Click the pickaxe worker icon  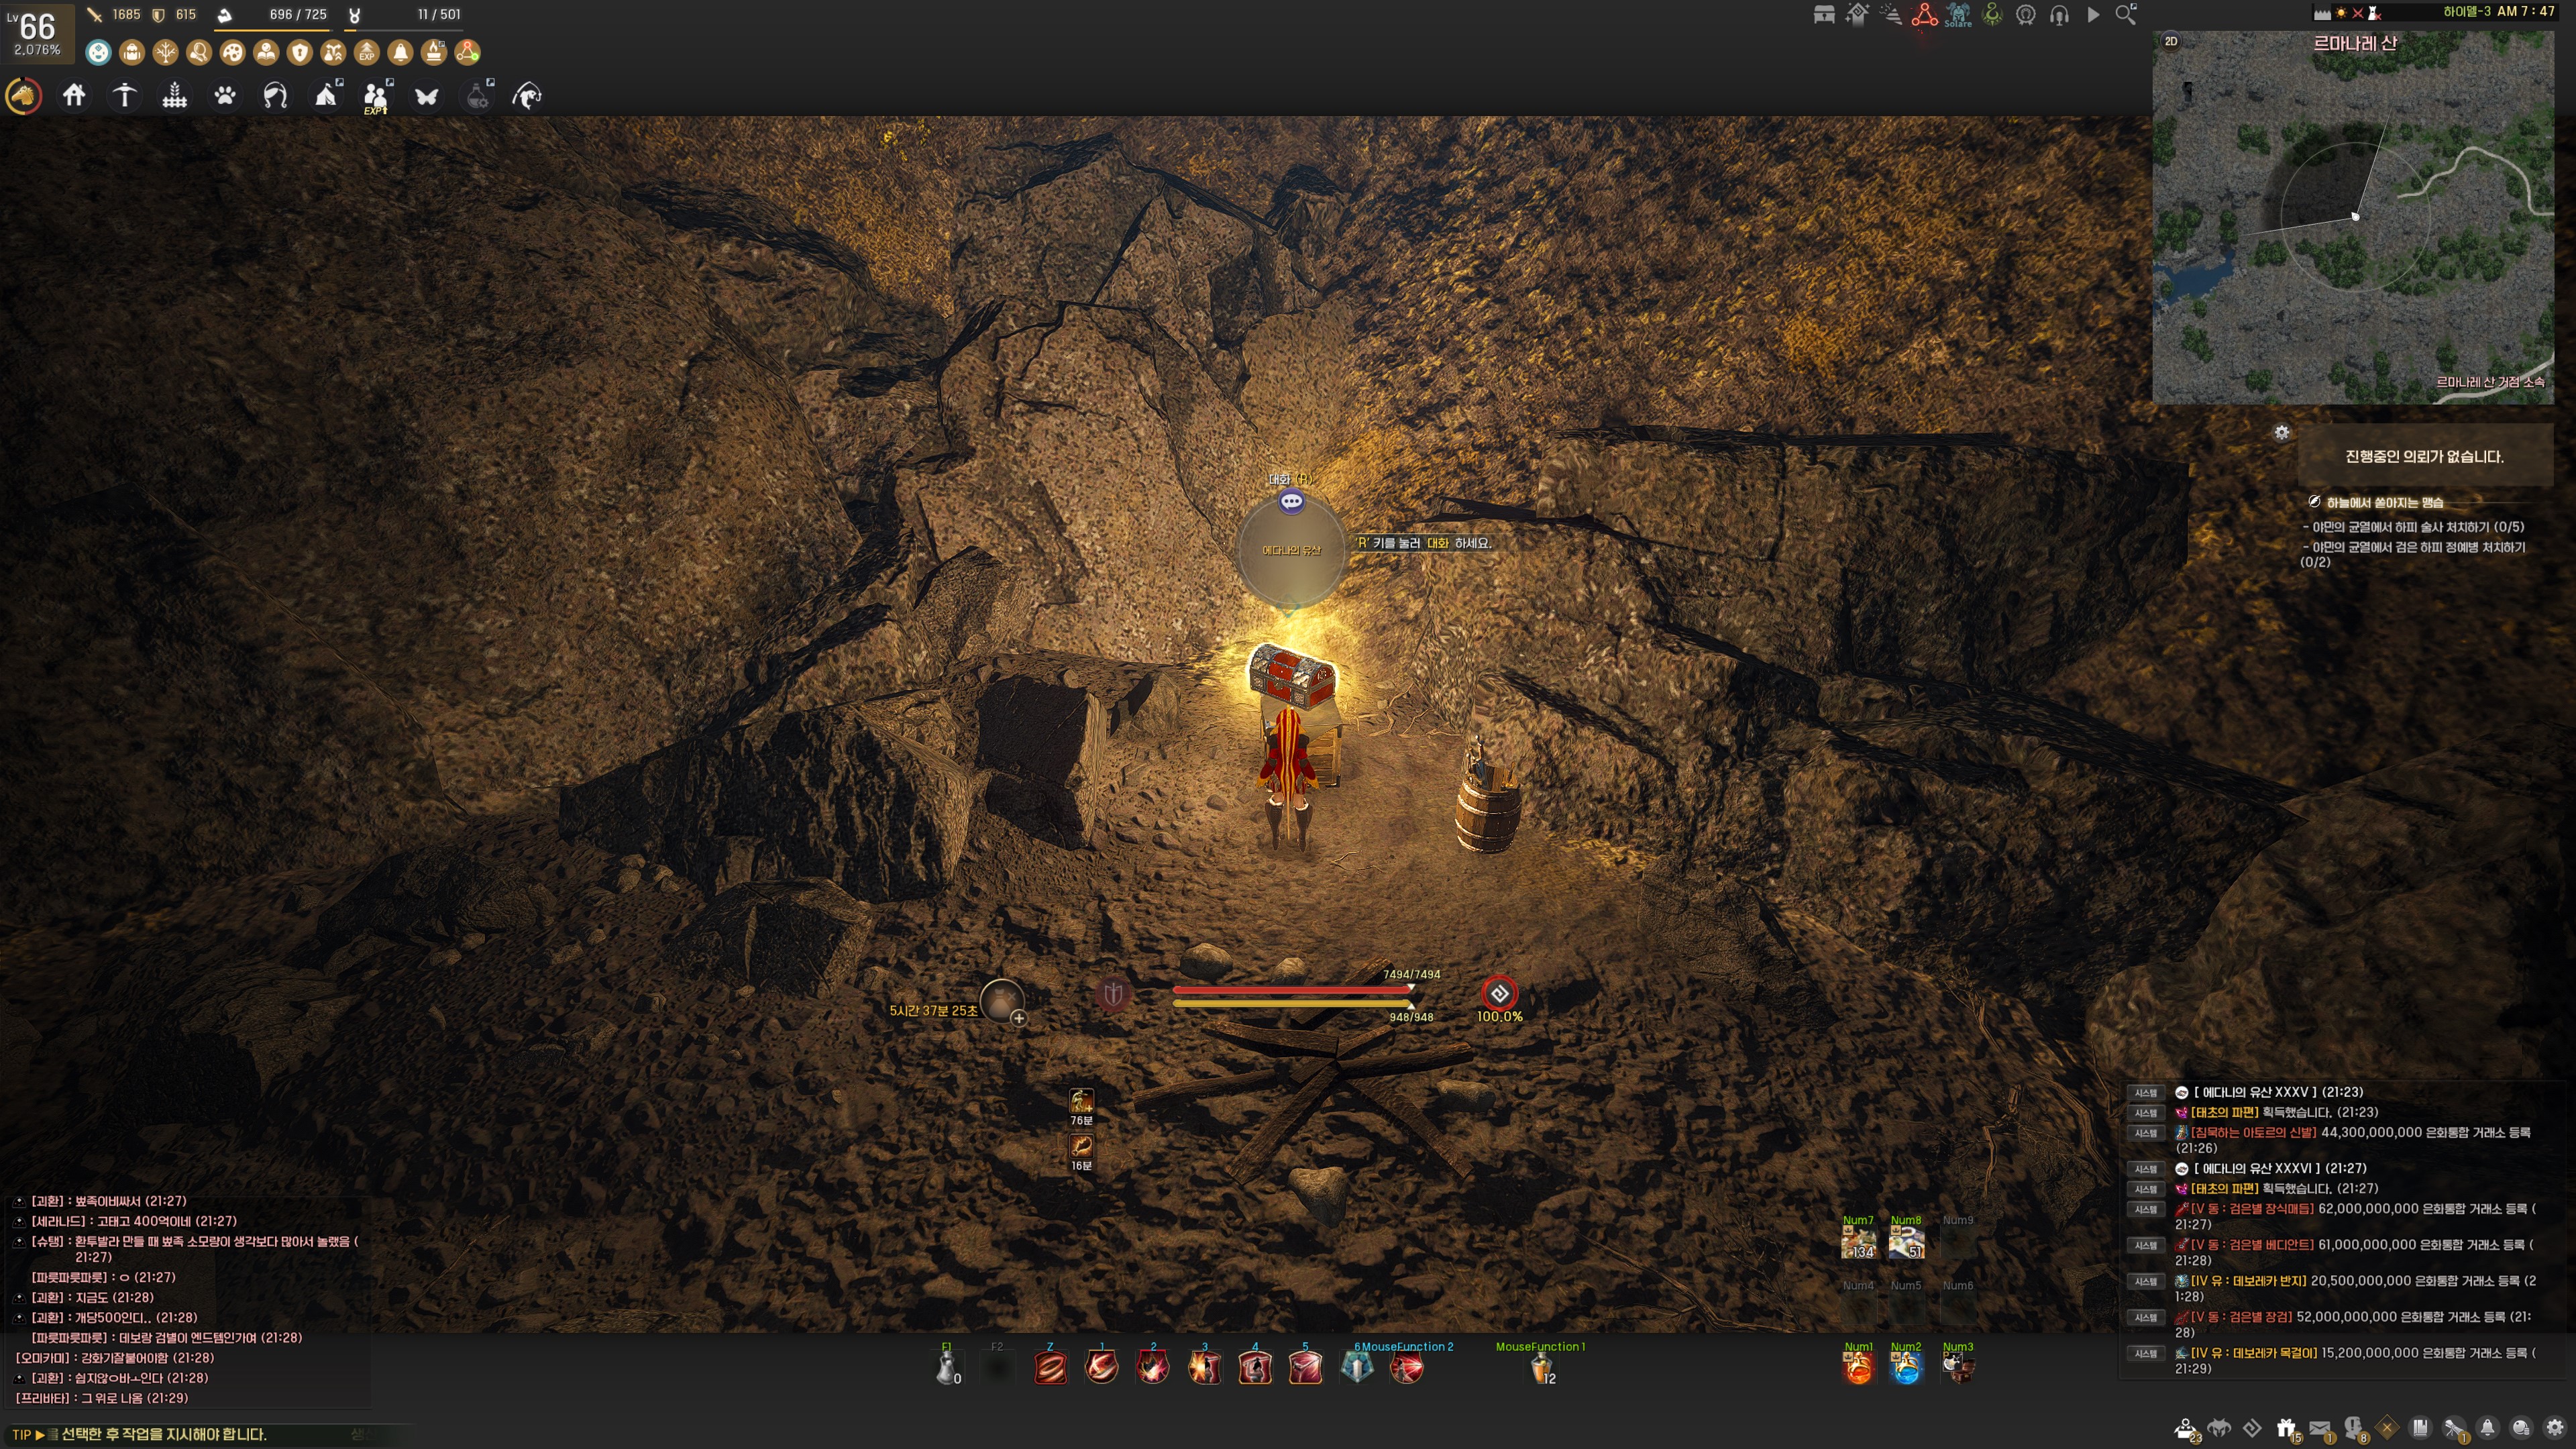124,96
